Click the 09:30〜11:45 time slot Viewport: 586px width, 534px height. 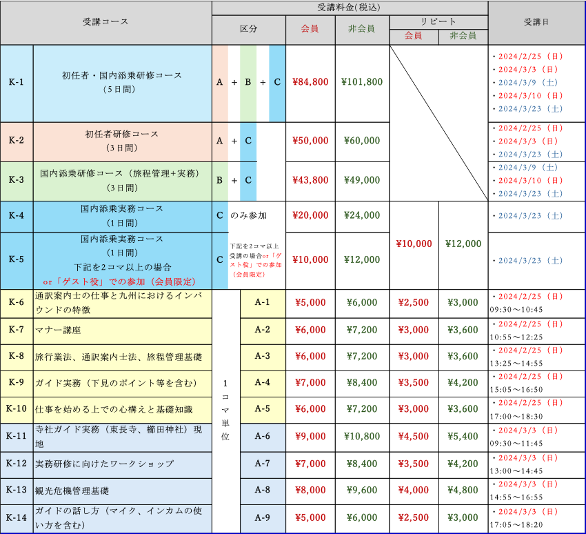click(516, 444)
